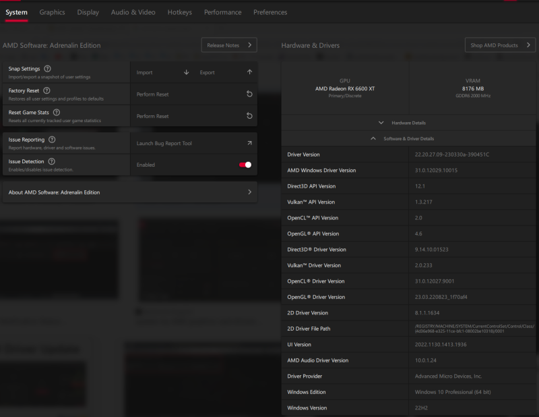
Task: Click the Driver Version label
Action: pos(303,155)
